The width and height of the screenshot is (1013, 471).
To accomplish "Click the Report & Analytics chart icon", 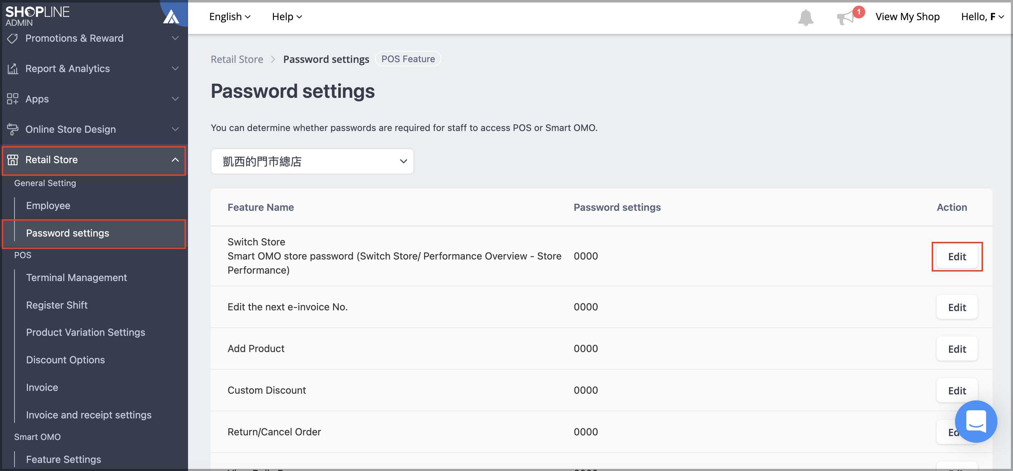I will (13, 68).
